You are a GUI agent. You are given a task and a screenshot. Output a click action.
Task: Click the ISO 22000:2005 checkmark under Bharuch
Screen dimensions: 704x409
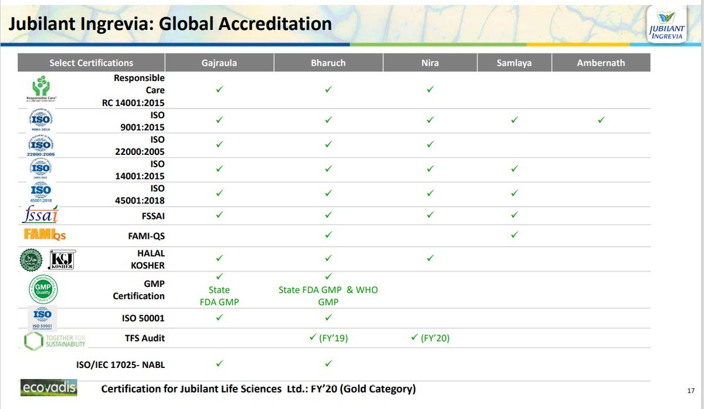coord(328,144)
